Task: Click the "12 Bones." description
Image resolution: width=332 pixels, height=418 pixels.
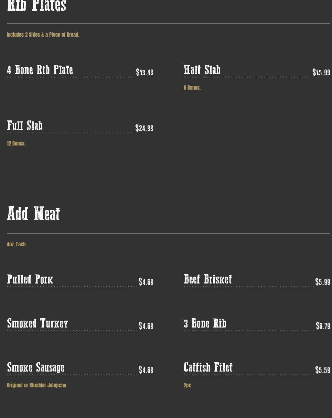Action: click(16, 143)
